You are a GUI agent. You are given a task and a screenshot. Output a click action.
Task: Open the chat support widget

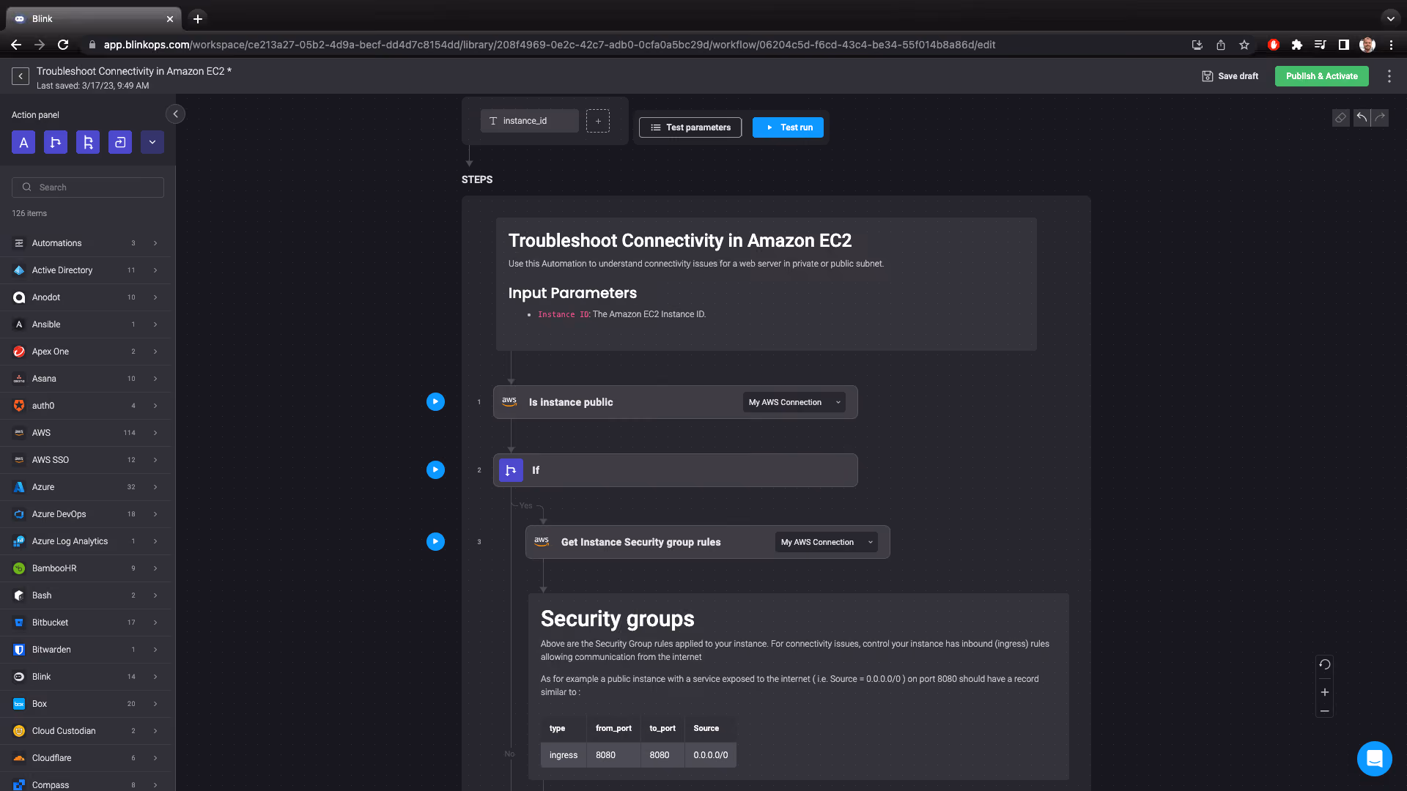pyautogui.click(x=1374, y=758)
